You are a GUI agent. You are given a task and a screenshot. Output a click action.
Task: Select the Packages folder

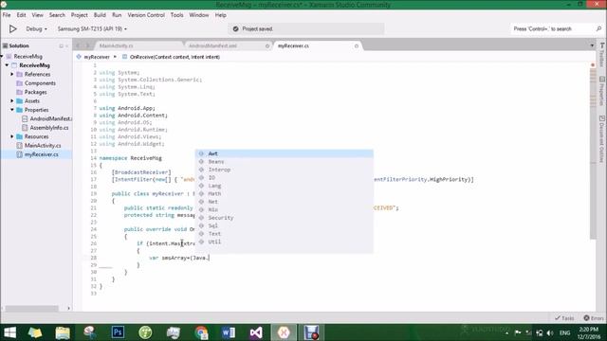[36, 92]
